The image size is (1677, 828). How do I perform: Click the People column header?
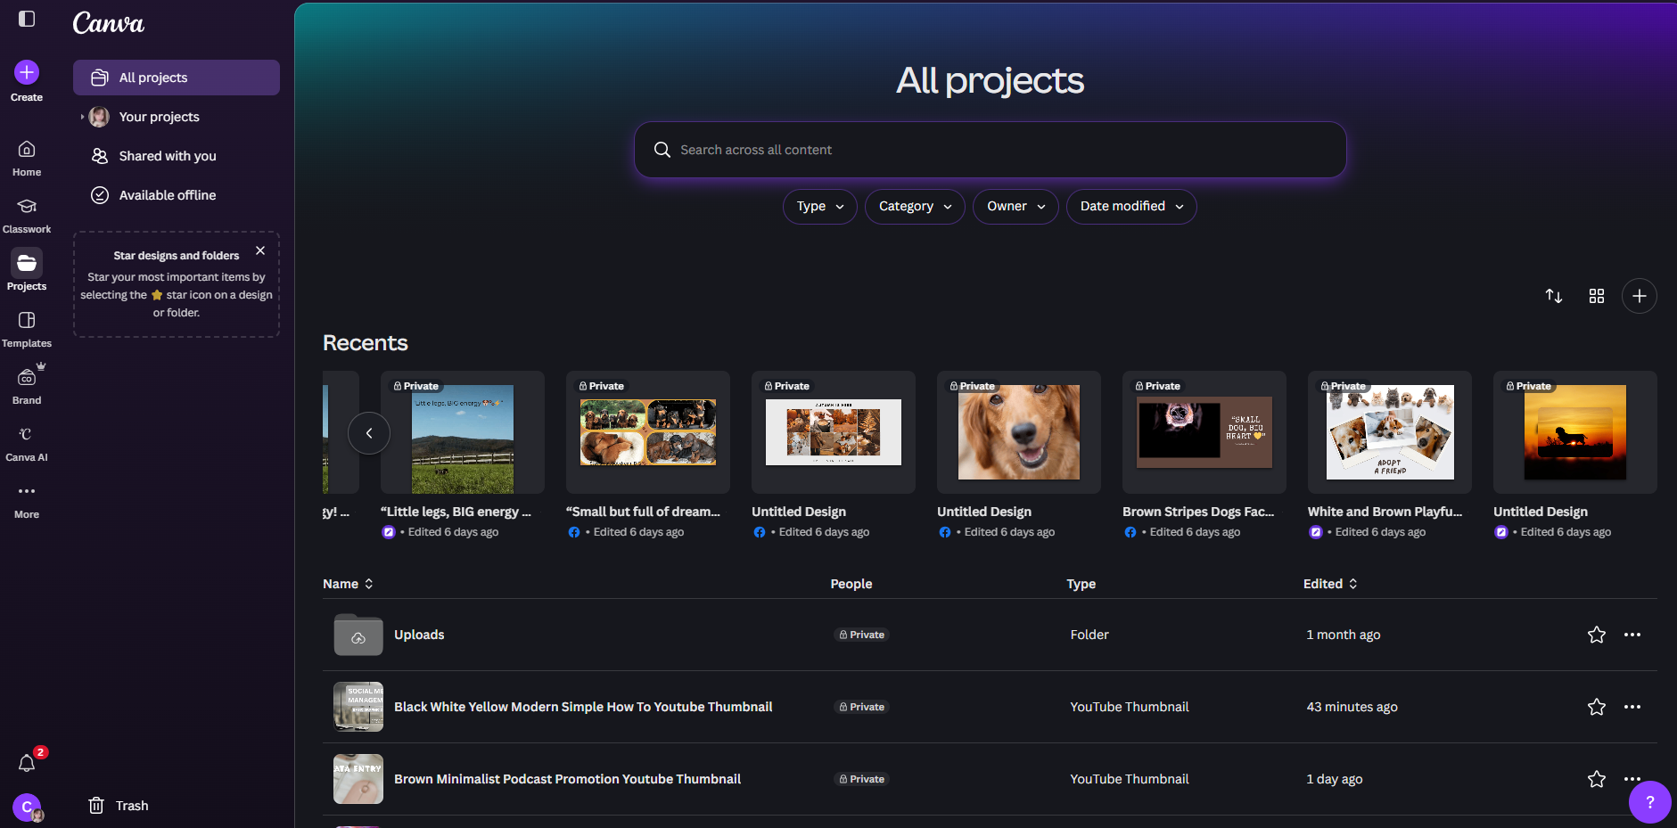[851, 584]
